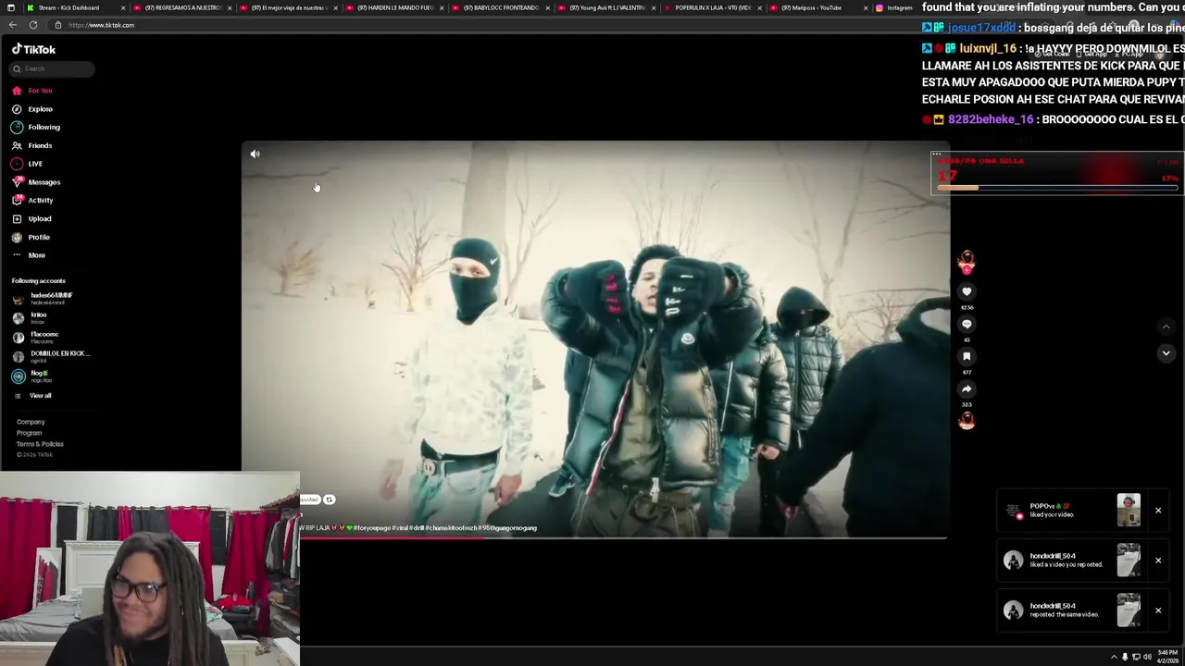
Task: Go to the Explore page
Action: tap(32, 109)
